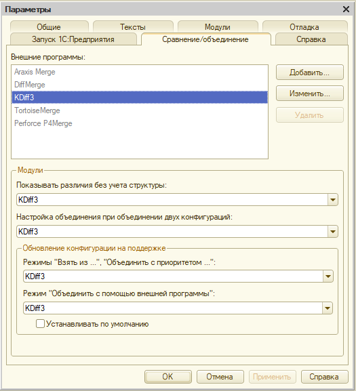Screen dimensions: 356x391
Task: Select the Запуск 1С:Предприятия tab
Action: pyautogui.click(x=73, y=39)
